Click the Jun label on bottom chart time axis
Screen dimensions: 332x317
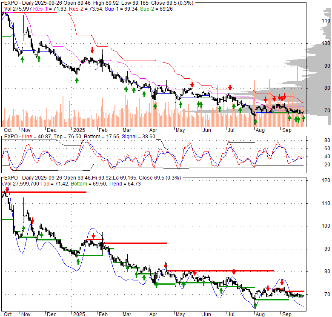click(207, 314)
